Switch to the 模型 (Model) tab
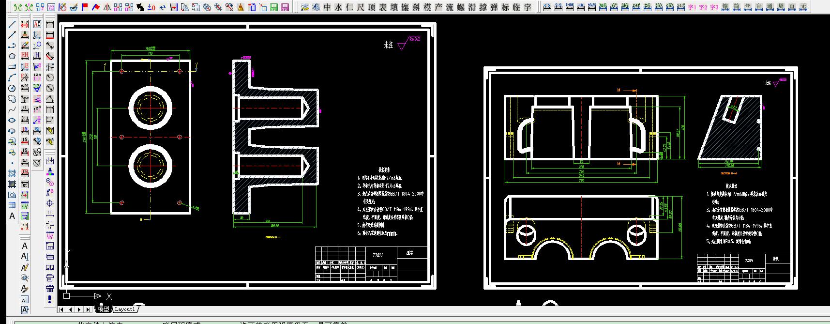 click(x=103, y=309)
